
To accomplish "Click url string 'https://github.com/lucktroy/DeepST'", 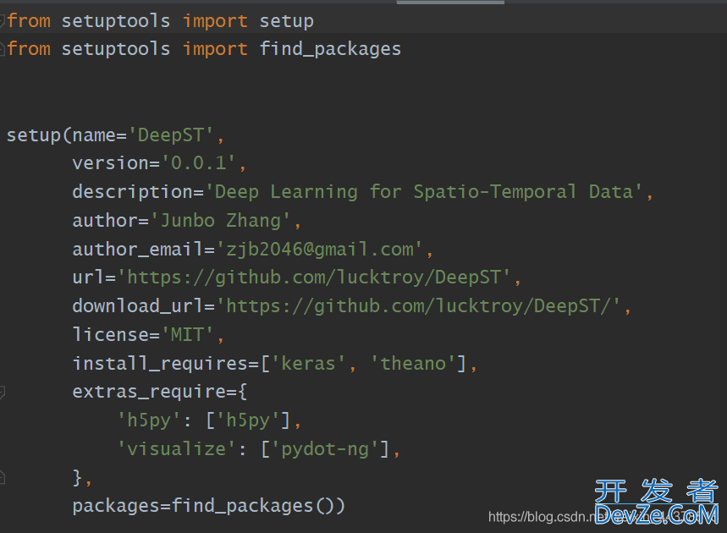I will pyautogui.click(x=313, y=277).
